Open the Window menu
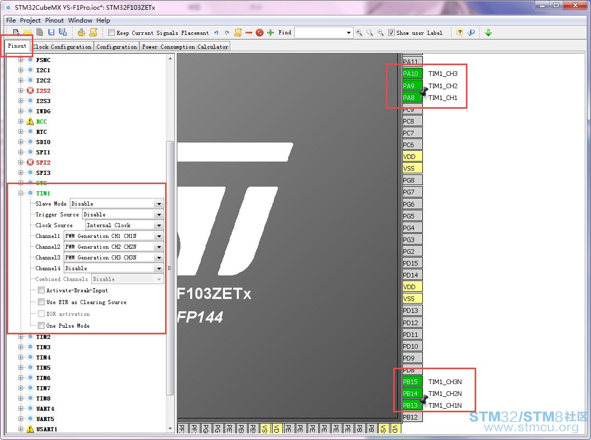This screenshot has width=591, height=440. [x=80, y=21]
